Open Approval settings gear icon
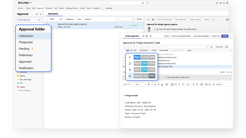Viewport: 246px width, 138px height. pyautogui.click(x=37, y=14)
